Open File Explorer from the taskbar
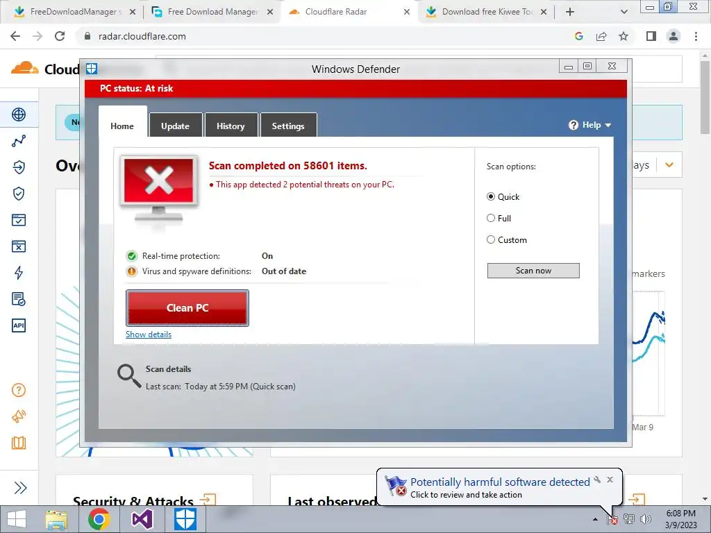The height and width of the screenshot is (533, 711). (56, 519)
